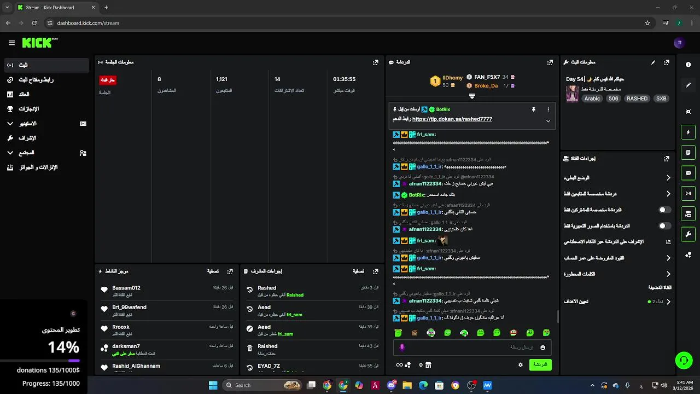
Task: Click the stream category thumbnail image
Action: [572, 94]
